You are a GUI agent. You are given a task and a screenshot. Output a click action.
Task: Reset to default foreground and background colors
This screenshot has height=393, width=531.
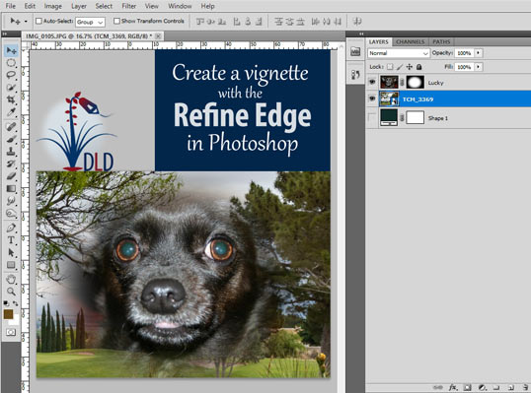click(x=6, y=303)
